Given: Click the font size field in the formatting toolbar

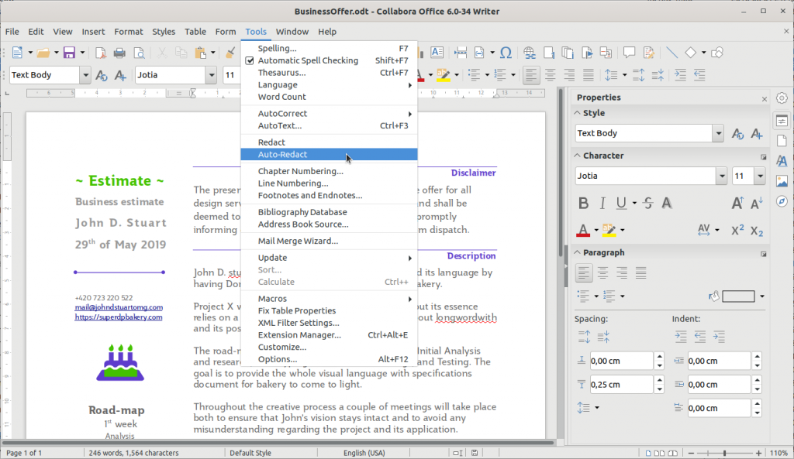Looking at the screenshot, I should pyautogui.click(x=231, y=75).
